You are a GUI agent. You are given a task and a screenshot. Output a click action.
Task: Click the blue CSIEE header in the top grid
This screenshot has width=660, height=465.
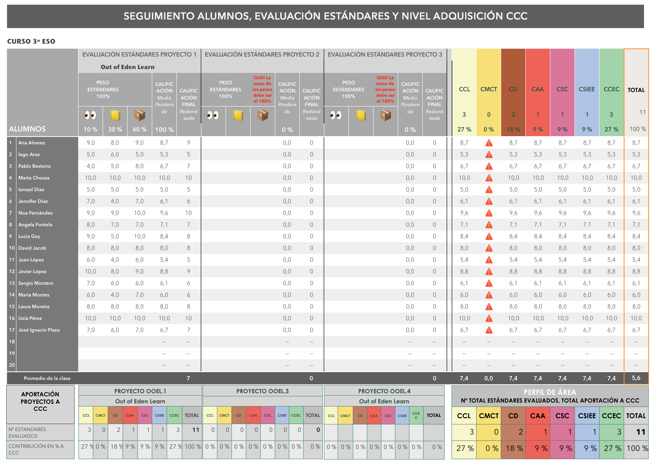587,89
